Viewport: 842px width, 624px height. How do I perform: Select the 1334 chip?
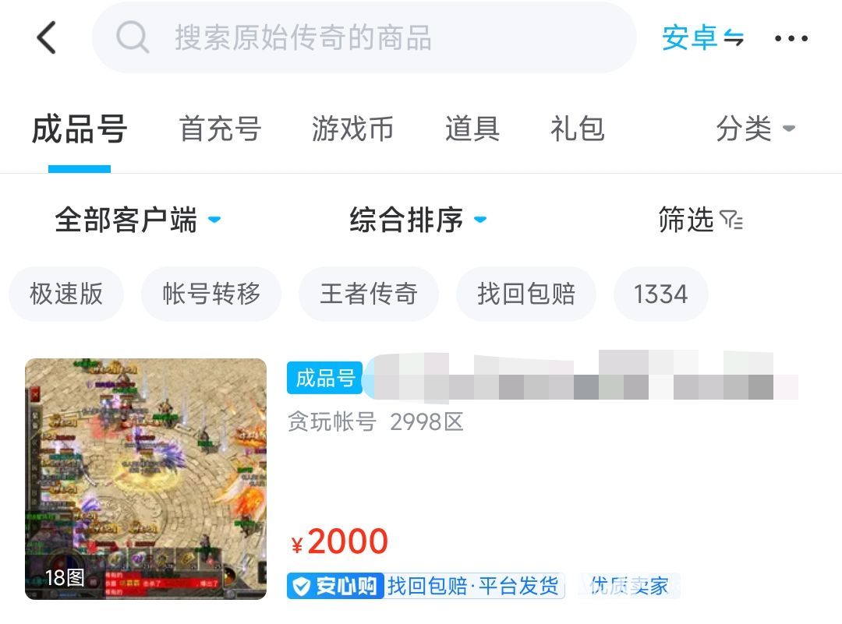point(661,294)
